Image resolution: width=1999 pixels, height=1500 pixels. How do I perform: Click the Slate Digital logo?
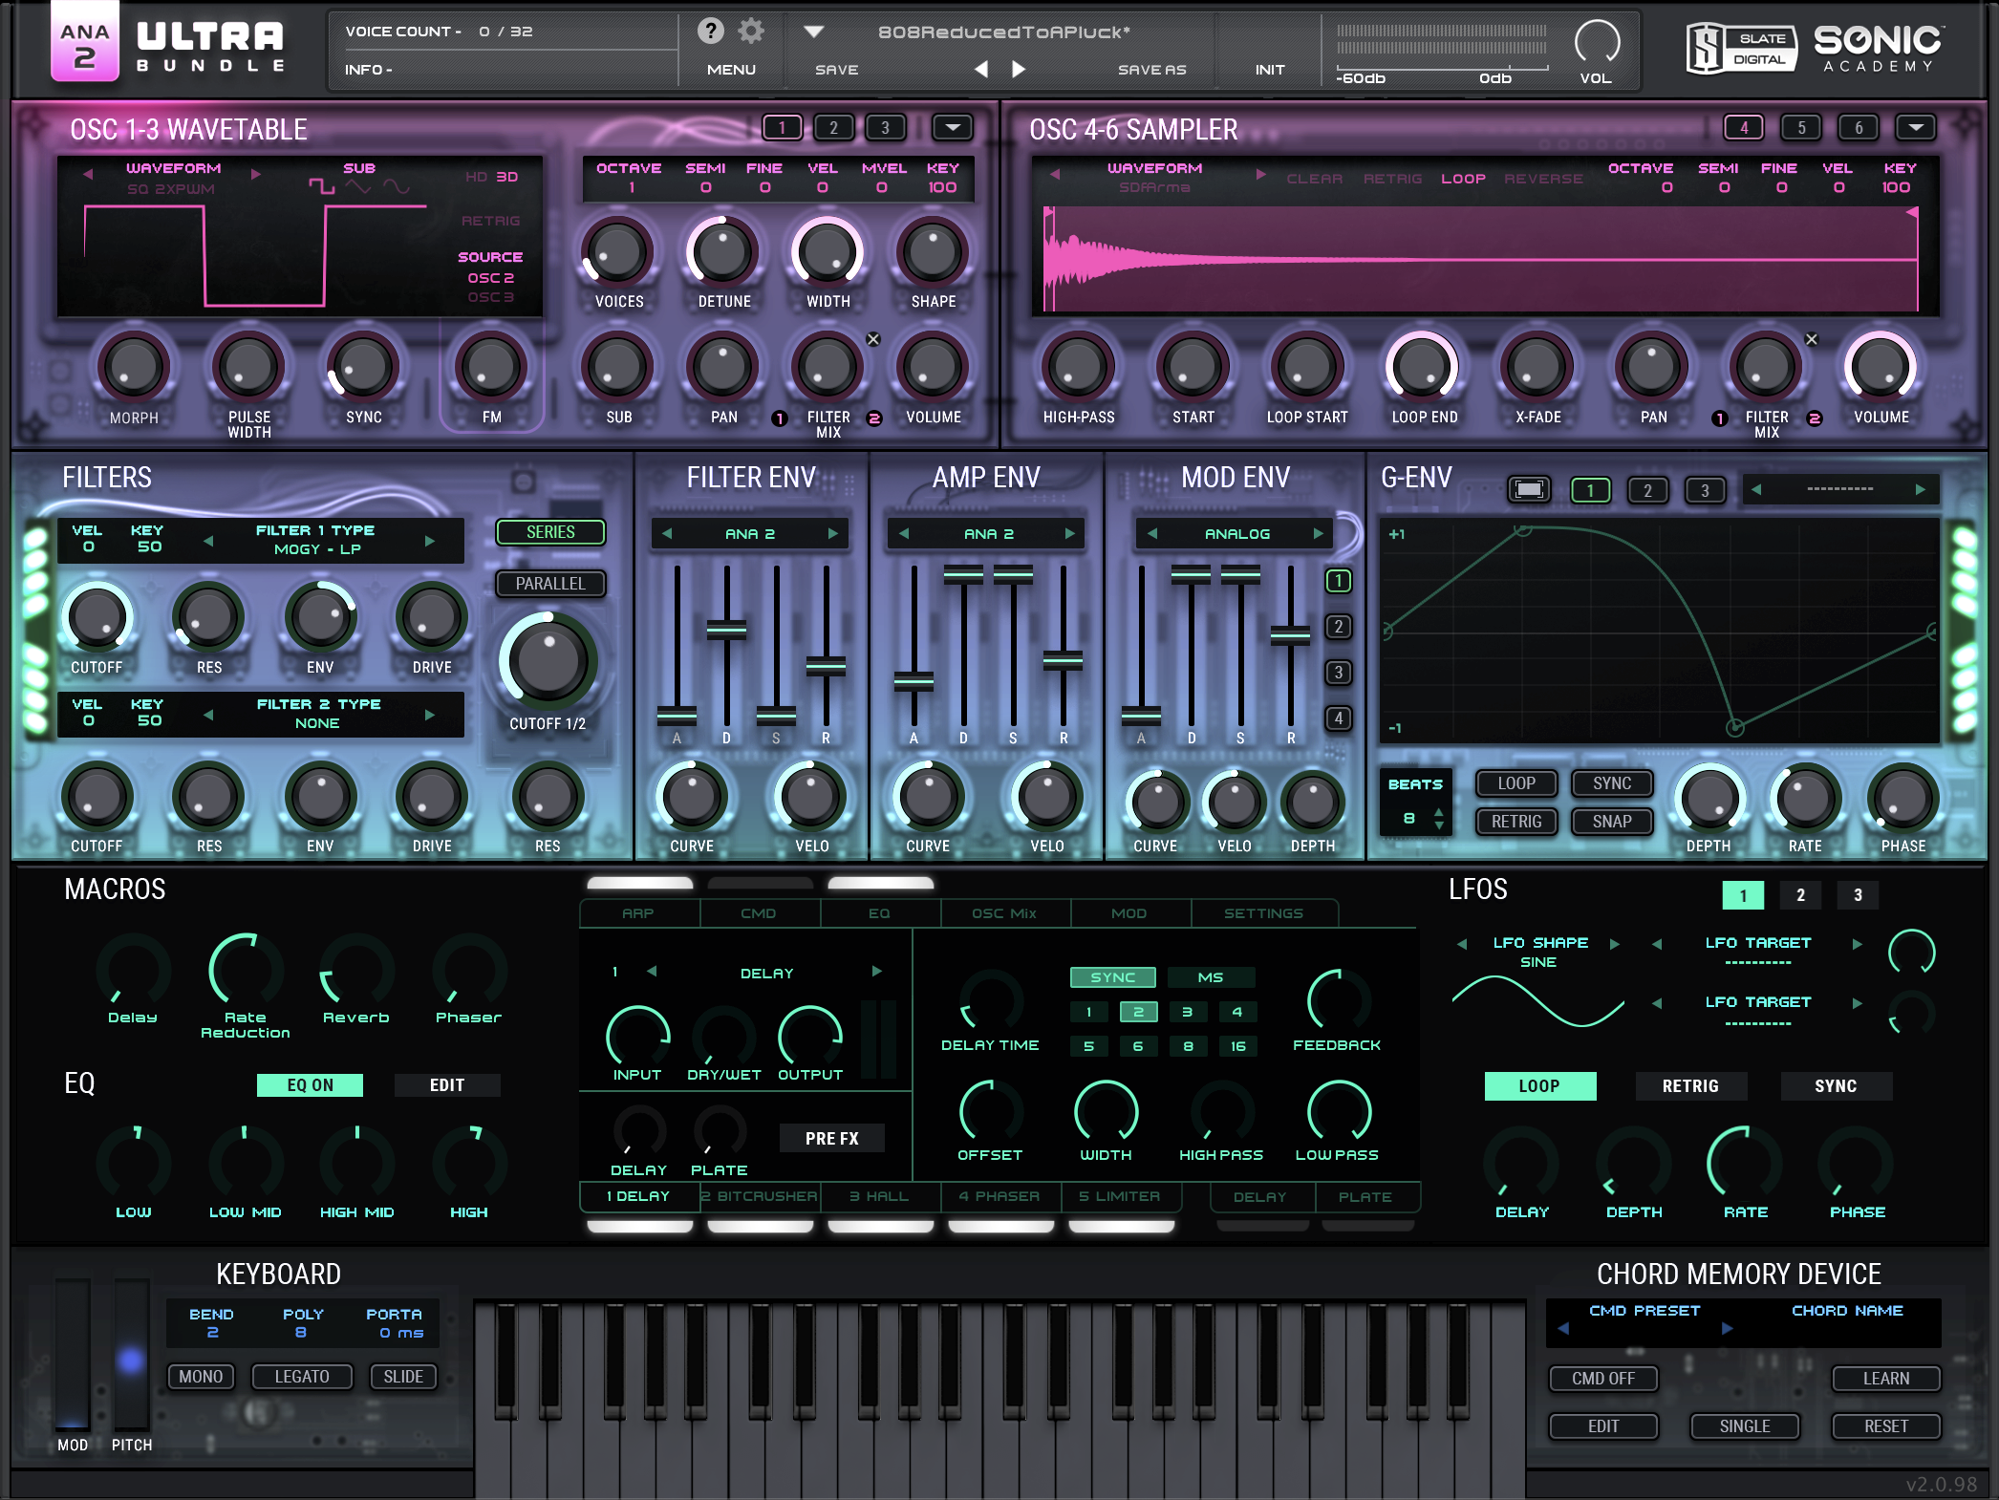pos(1741,49)
